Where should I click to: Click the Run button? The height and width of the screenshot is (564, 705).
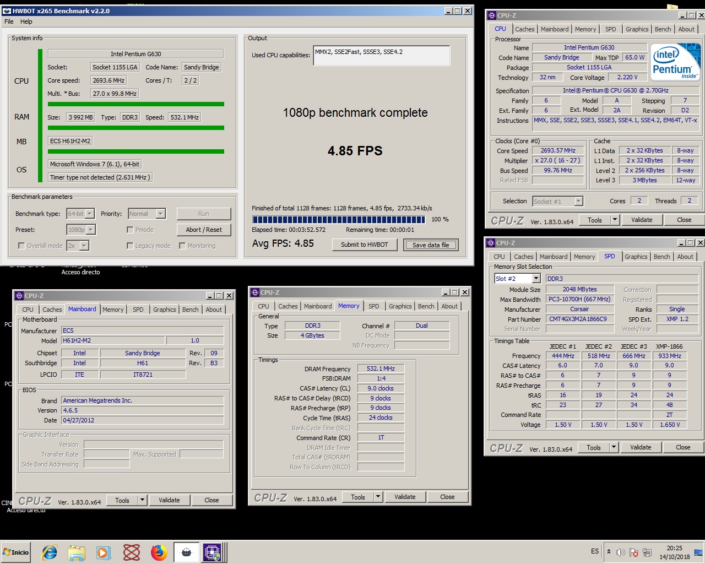tap(204, 214)
